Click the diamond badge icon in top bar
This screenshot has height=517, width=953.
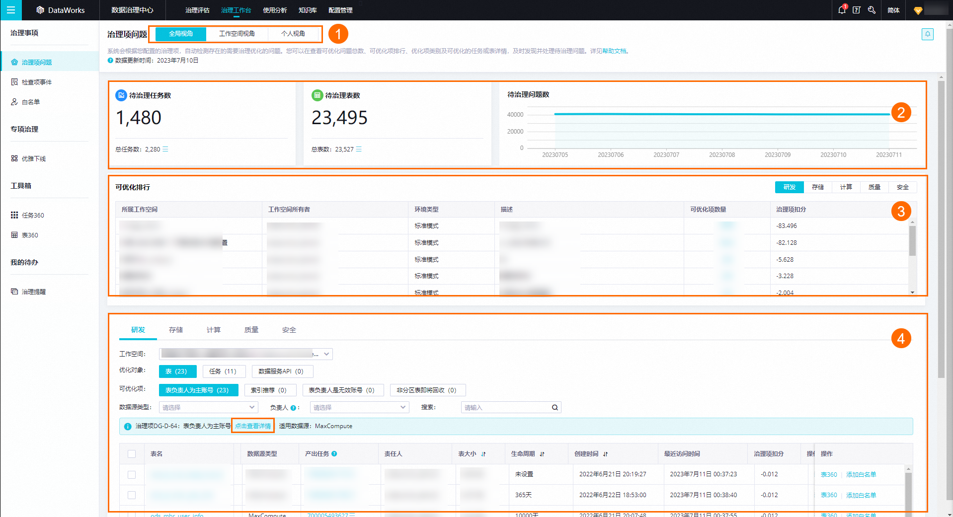pyautogui.click(x=918, y=10)
